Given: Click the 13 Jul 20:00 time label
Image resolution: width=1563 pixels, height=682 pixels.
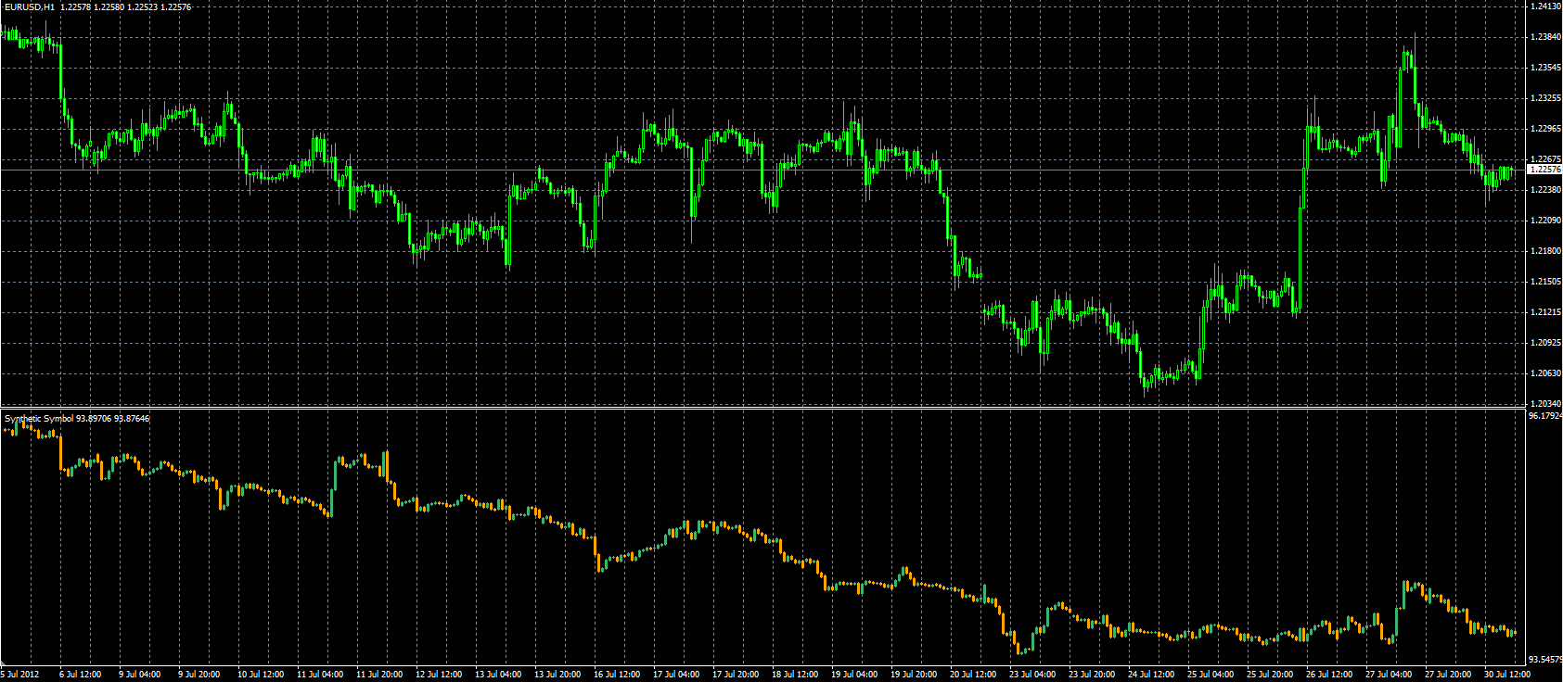Looking at the screenshot, I should [x=557, y=675].
